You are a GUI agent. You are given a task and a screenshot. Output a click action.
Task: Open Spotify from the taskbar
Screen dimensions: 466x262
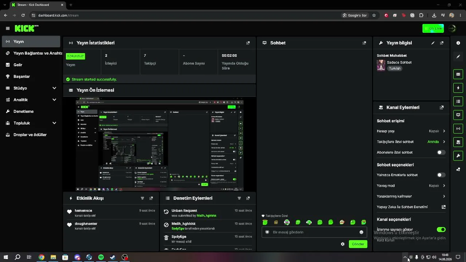tap(101, 257)
